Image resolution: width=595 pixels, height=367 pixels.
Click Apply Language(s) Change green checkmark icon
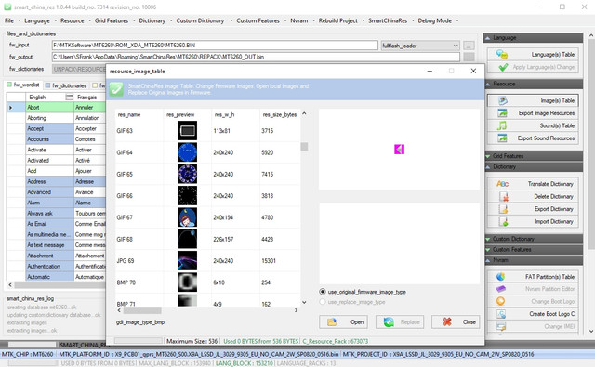(503, 67)
